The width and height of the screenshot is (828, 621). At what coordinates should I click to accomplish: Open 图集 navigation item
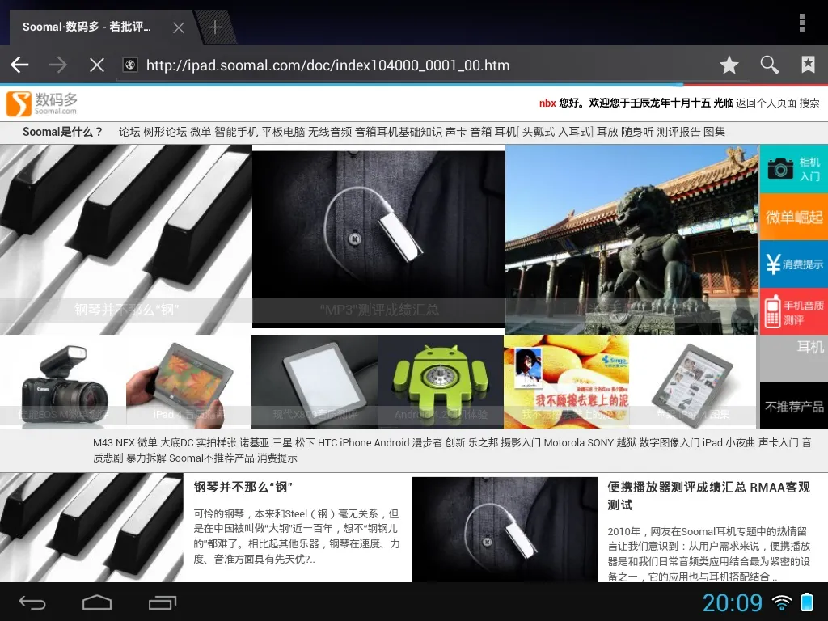(715, 132)
